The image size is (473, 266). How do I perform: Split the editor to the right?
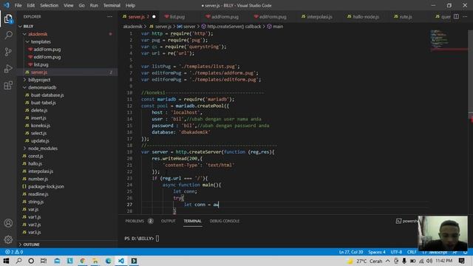coord(456,16)
